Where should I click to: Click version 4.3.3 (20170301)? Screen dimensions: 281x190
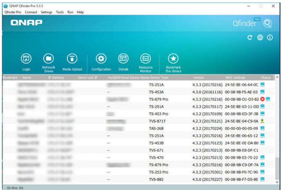207,172
